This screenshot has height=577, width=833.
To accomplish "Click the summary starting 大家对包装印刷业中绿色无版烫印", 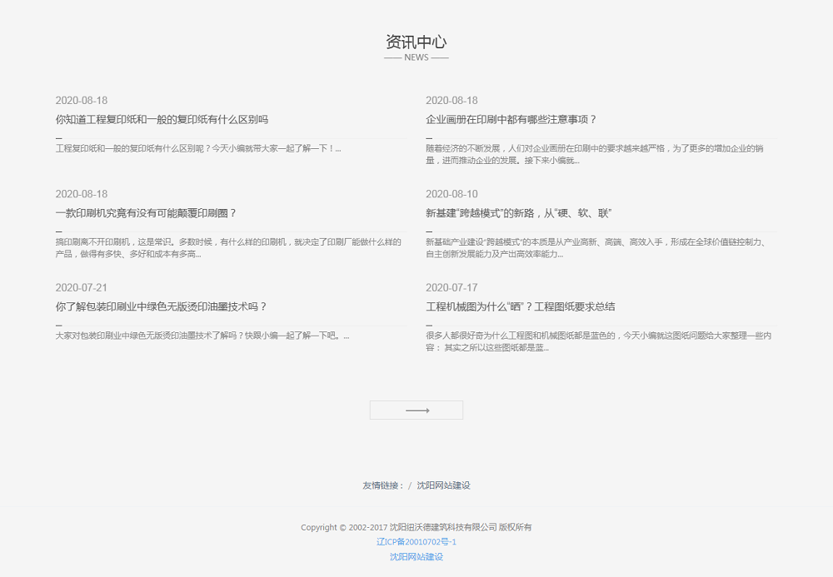I will click(202, 336).
